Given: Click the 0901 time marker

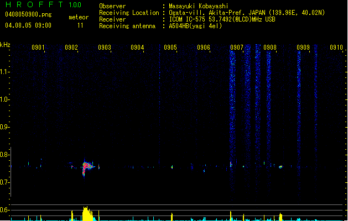Looking at the screenshot, I should pos(38,47).
